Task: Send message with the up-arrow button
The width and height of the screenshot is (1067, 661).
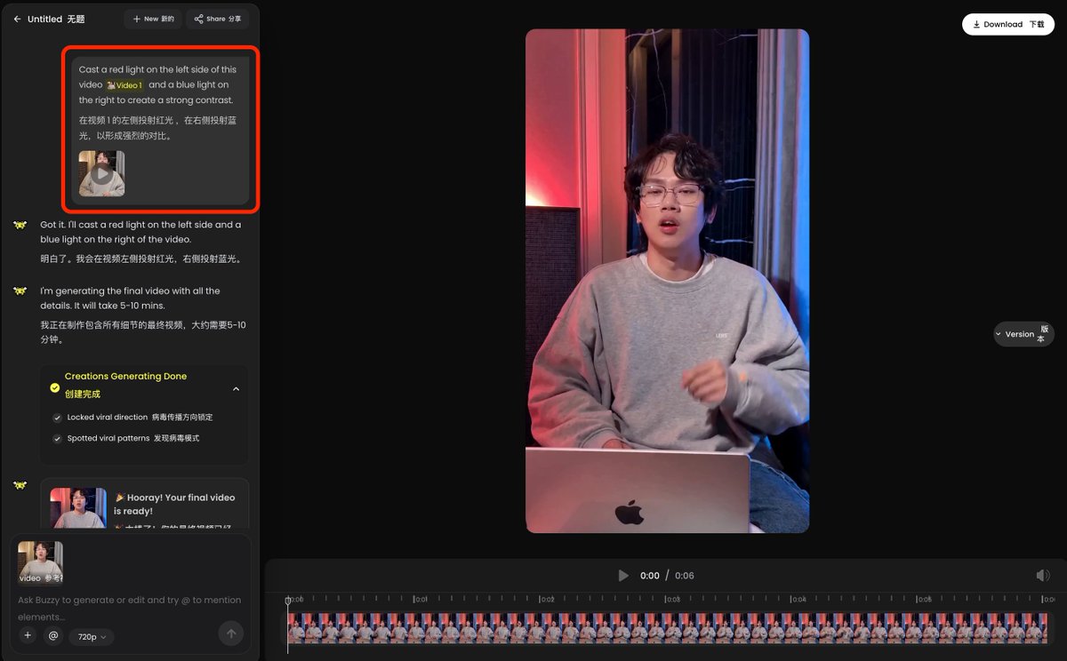Action: tap(231, 633)
